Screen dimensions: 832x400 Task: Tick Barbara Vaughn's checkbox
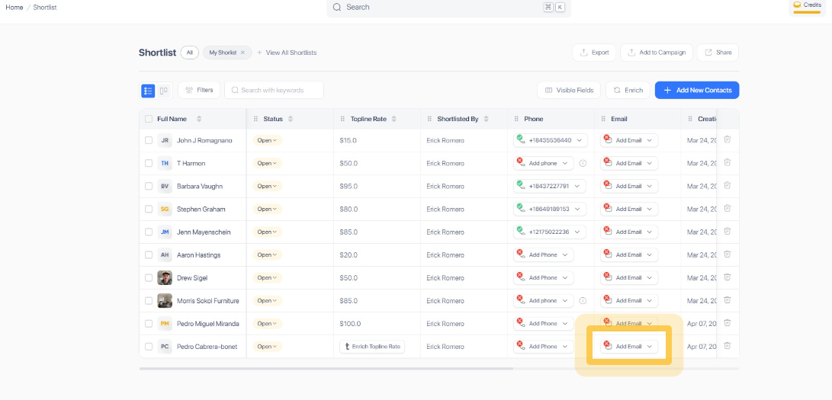point(149,186)
